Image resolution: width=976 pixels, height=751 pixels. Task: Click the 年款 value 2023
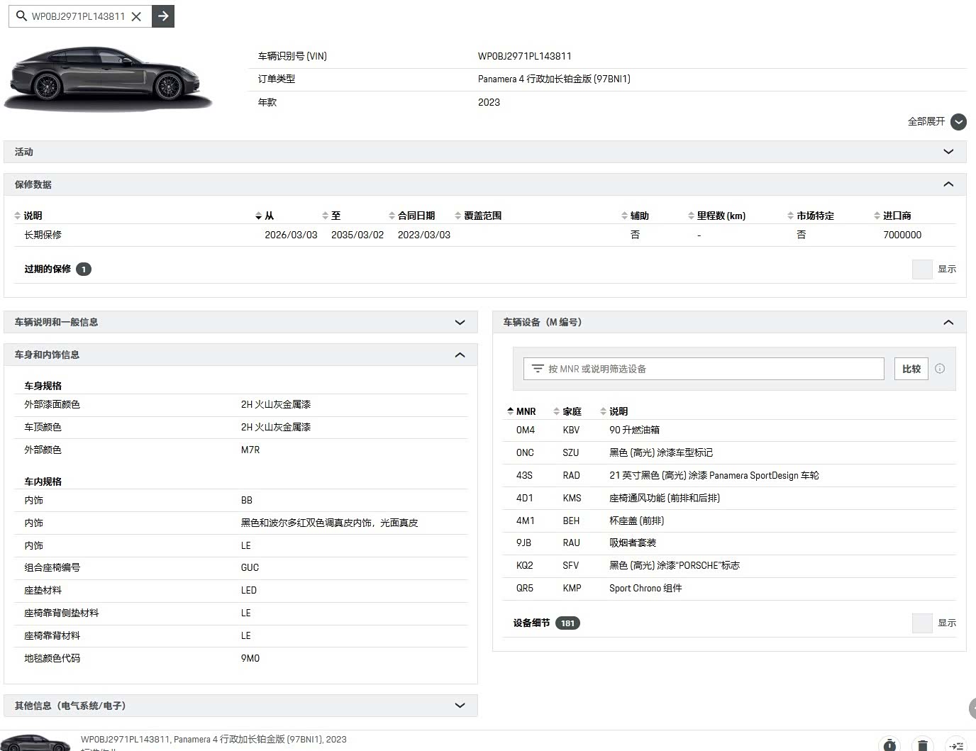pyautogui.click(x=489, y=102)
